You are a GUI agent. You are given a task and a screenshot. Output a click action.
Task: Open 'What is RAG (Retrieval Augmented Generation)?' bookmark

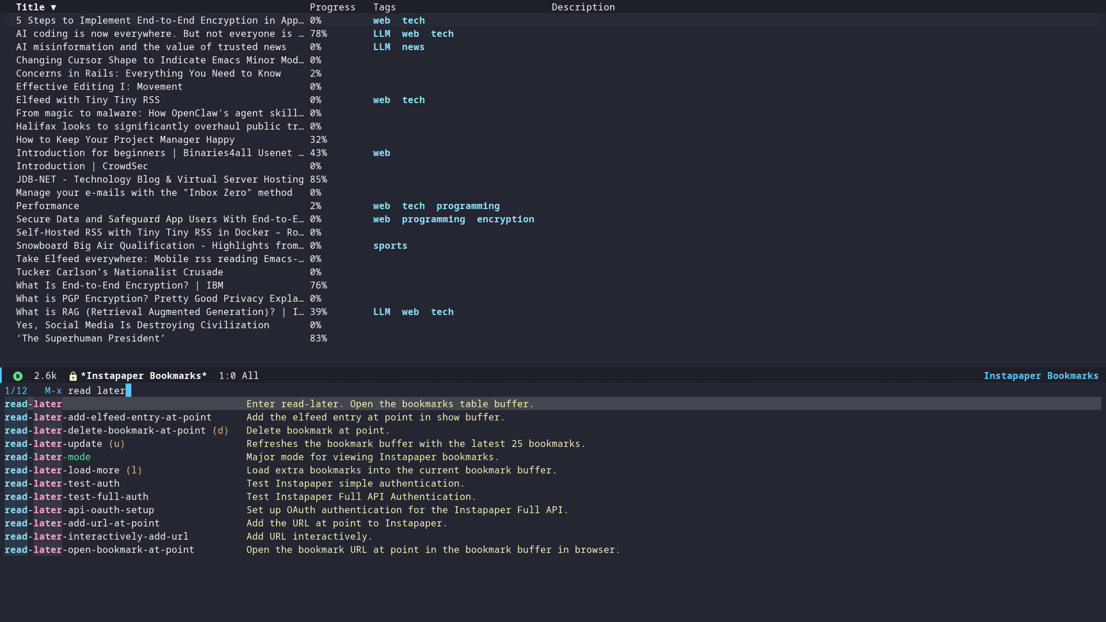160,312
